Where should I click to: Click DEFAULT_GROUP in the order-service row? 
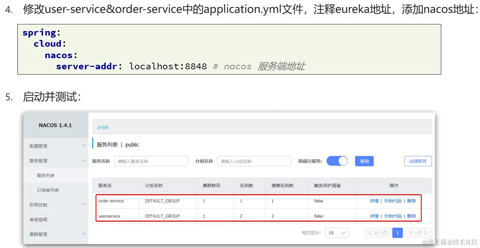[162, 201]
